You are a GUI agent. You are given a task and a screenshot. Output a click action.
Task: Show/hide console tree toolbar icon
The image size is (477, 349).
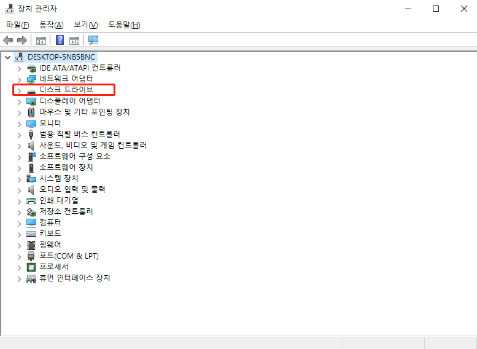41,40
